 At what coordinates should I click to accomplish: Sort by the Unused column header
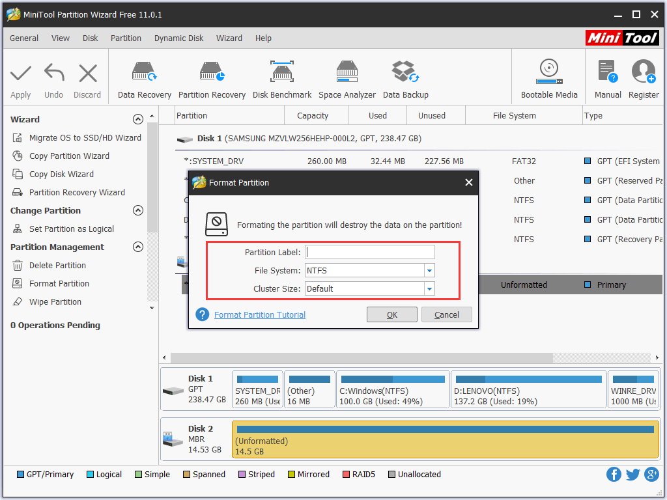click(x=436, y=116)
